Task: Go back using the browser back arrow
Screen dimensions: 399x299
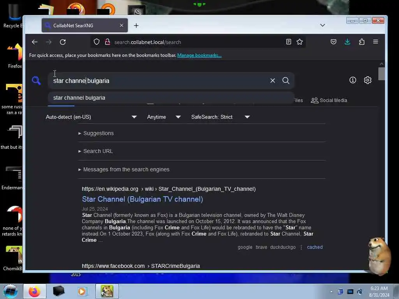Action: coord(35,42)
